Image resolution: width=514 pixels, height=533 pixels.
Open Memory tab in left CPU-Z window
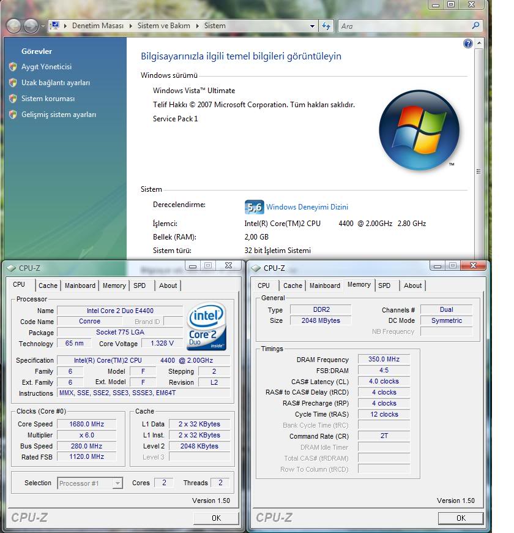click(x=114, y=285)
